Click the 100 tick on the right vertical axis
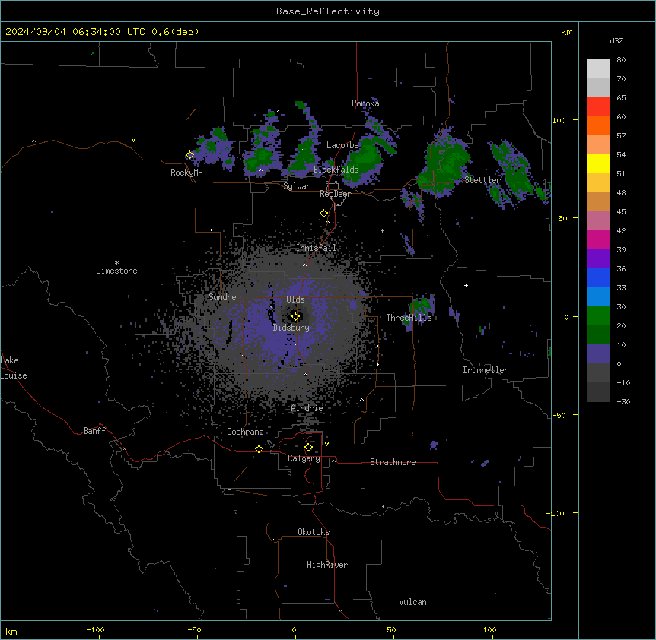The image size is (656, 640). [559, 120]
